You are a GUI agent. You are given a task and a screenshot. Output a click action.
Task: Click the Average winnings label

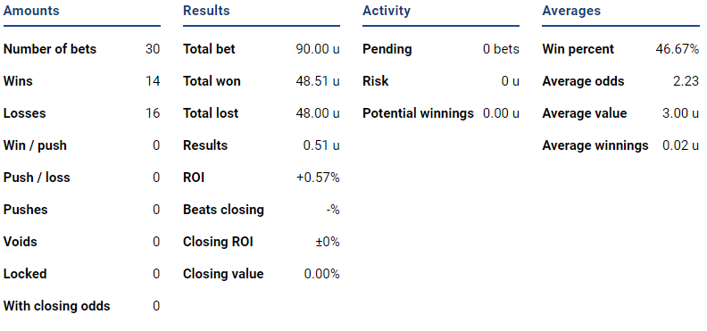(595, 145)
